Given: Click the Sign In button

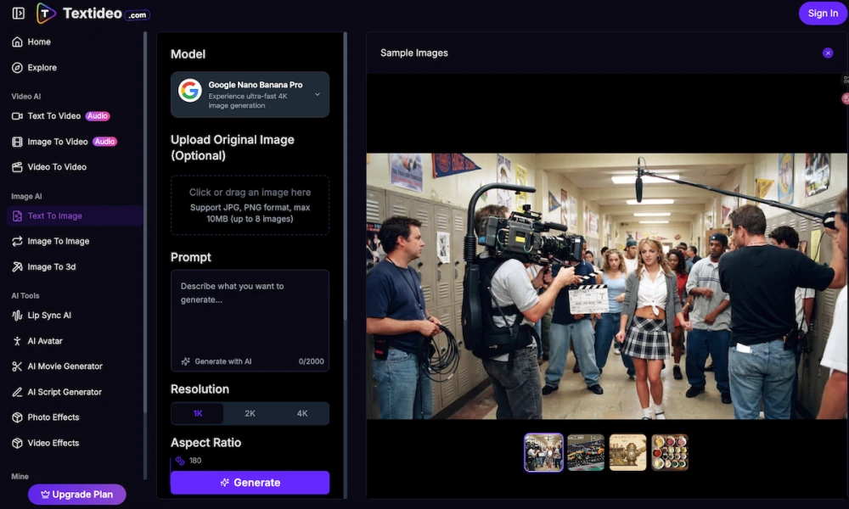Looking at the screenshot, I should (x=823, y=14).
